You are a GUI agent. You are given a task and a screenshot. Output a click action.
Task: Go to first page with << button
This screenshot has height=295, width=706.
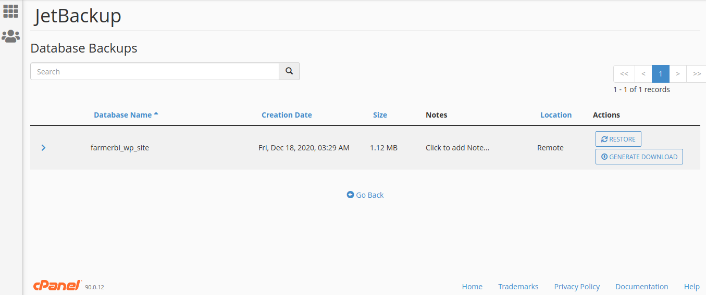tap(624, 74)
